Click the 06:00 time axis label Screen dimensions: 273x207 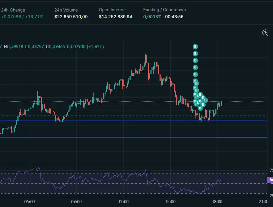29,202
